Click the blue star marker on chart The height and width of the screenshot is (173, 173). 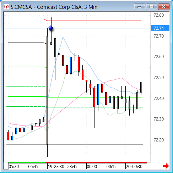pos(51,28)
